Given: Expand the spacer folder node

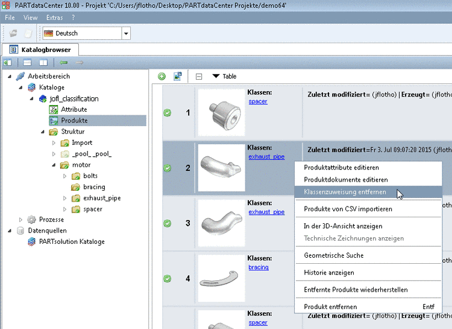Looking at the screenshot, I should [x=64, y=209].
